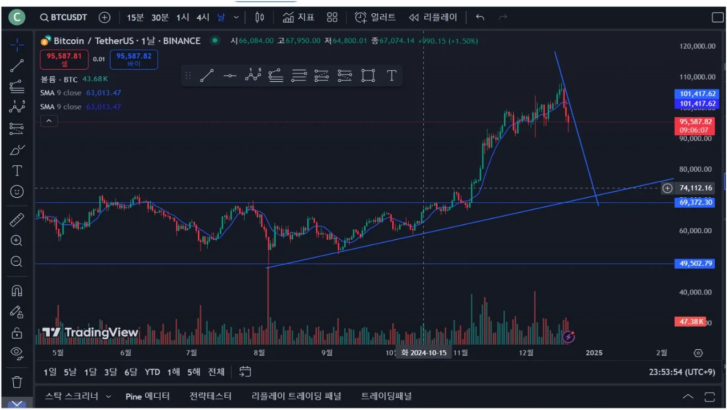Collapse the indicator legend chevron
This screenshot has height=410, width=727.
[49, 120]
